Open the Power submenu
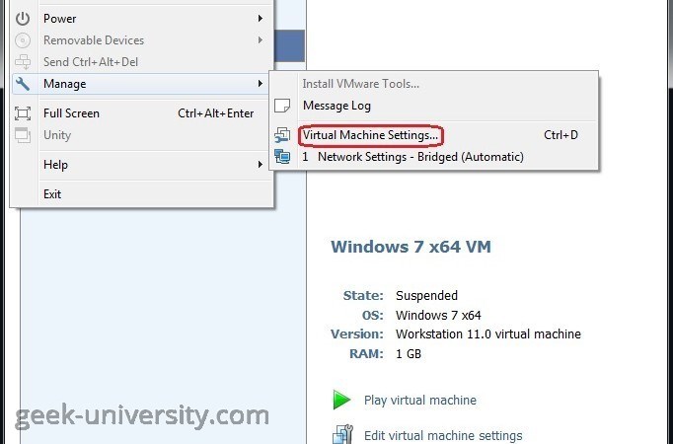The height and width of the screenshot is (444, 673). click(x=142, y=19)
